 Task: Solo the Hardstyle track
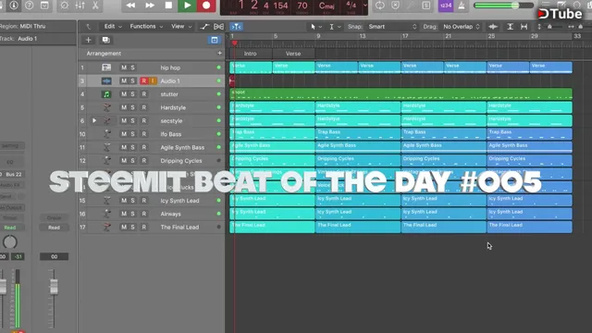coord(132,107)
